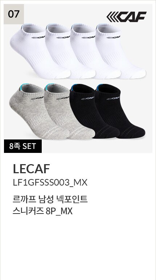Click the 8족 SET black label
Image resolution: width=156 pixels, height=280 pixels.
tap(23, 146)
